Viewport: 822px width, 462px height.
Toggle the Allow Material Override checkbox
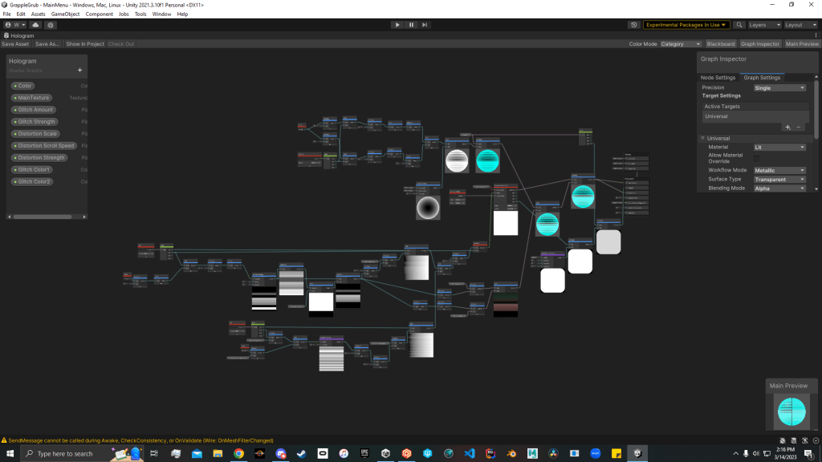point(756,159)
